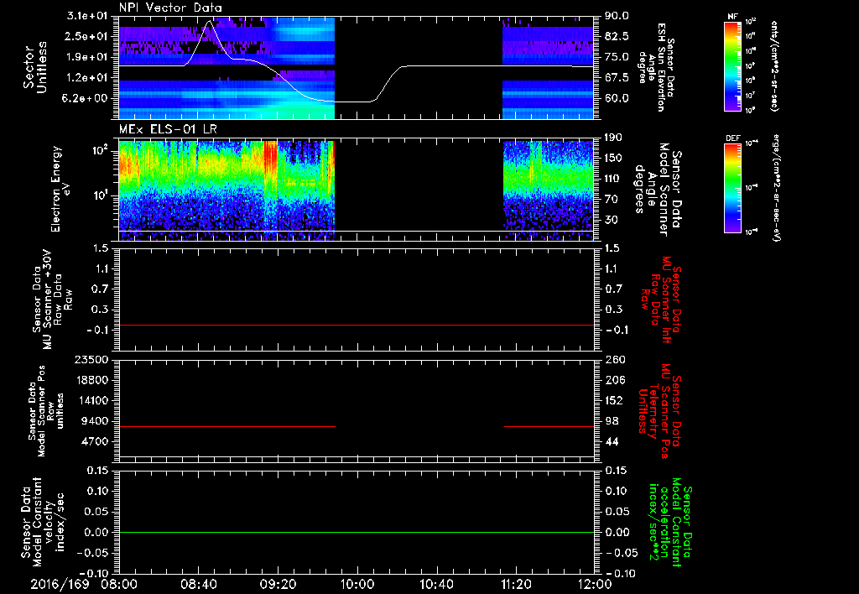Click the "14100" scanner position tick
The height and width of the screenshot is (594, 859).
[91, 400]
